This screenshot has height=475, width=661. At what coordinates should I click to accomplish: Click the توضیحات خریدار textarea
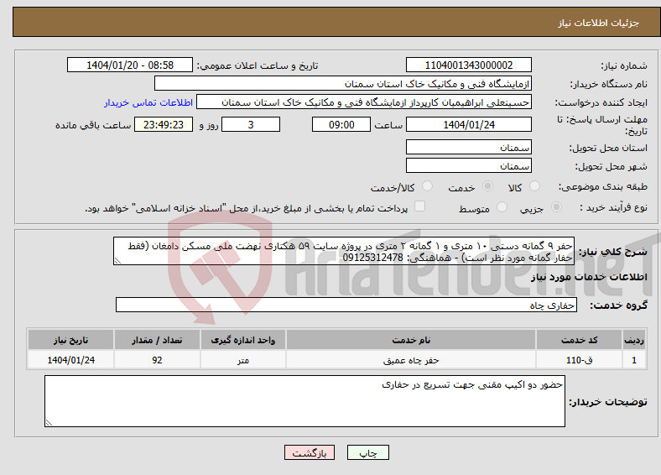pyautogui.click(x=304, y=401)
